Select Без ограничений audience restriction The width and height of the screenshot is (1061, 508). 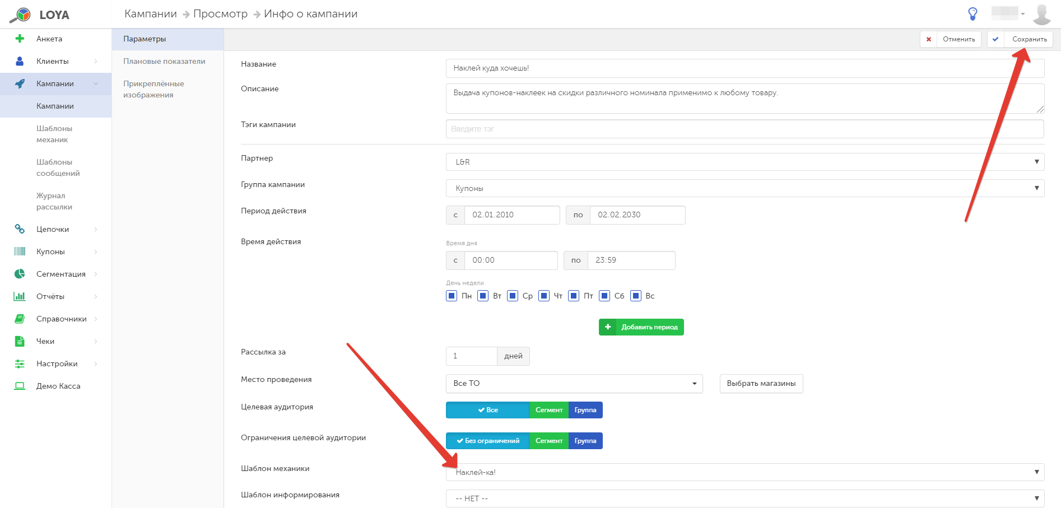(488, 441)
